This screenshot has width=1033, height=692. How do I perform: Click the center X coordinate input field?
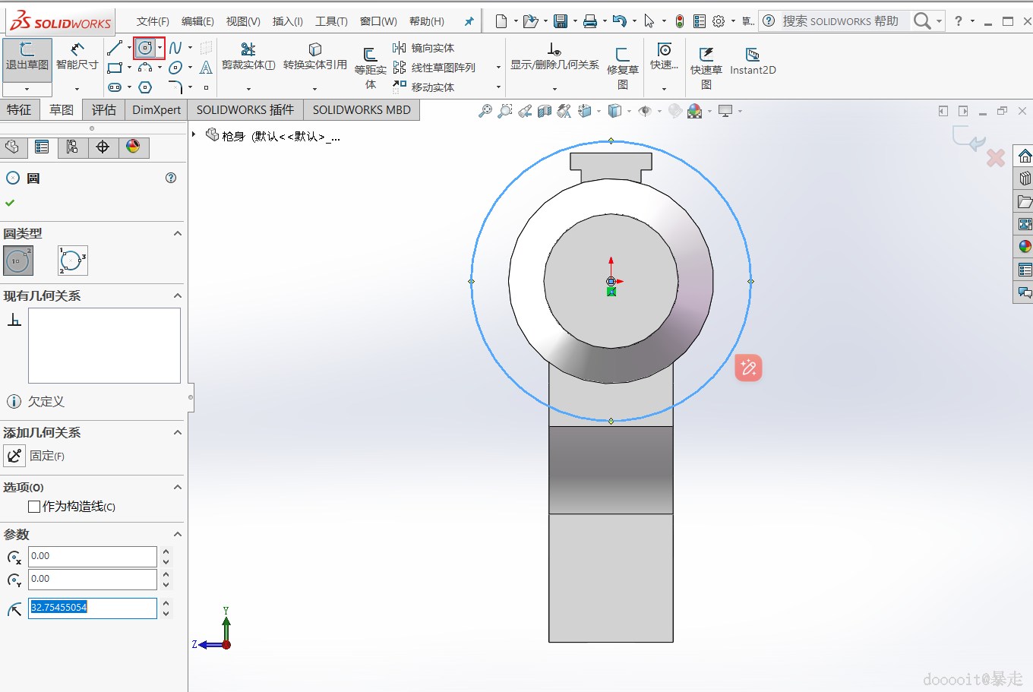click(x=92, y=556)
